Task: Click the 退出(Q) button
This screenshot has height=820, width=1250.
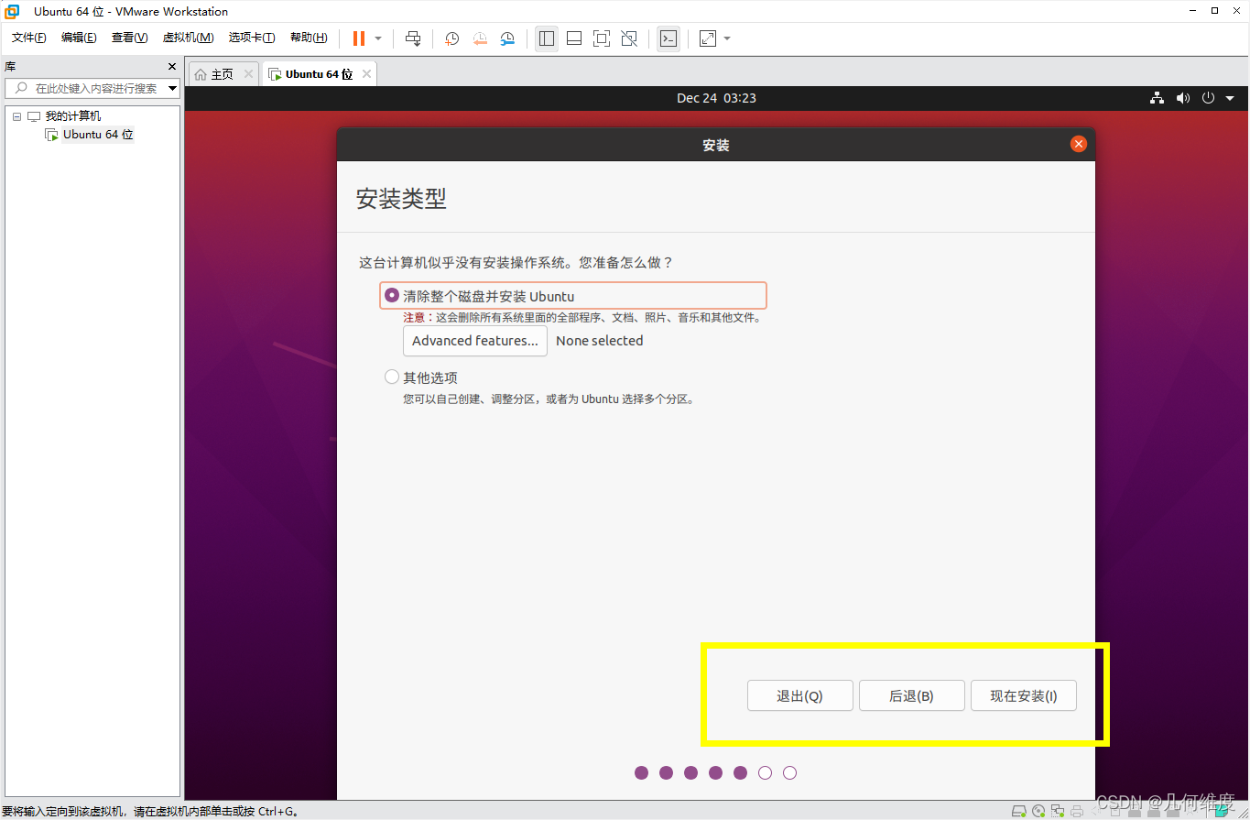Action: pyautogui.click(x=800, y=695)
